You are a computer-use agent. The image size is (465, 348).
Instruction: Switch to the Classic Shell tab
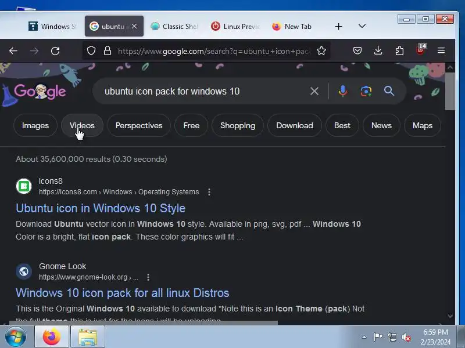(x=174, y=26)
